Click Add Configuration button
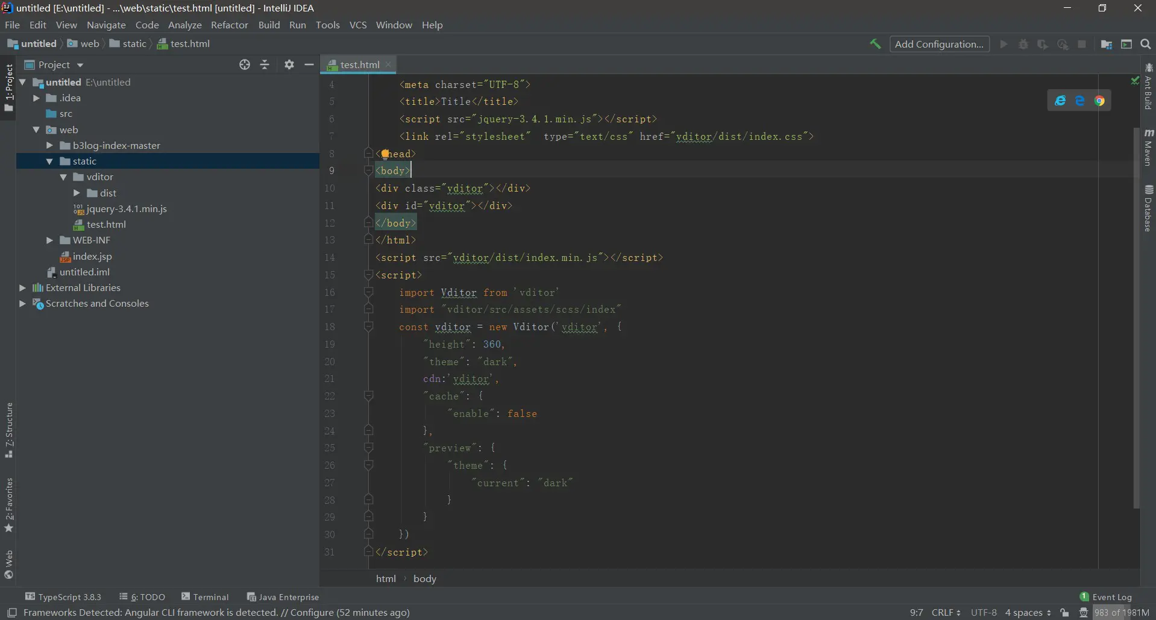The image size is (1156, 620). click(x=938, y=44)
